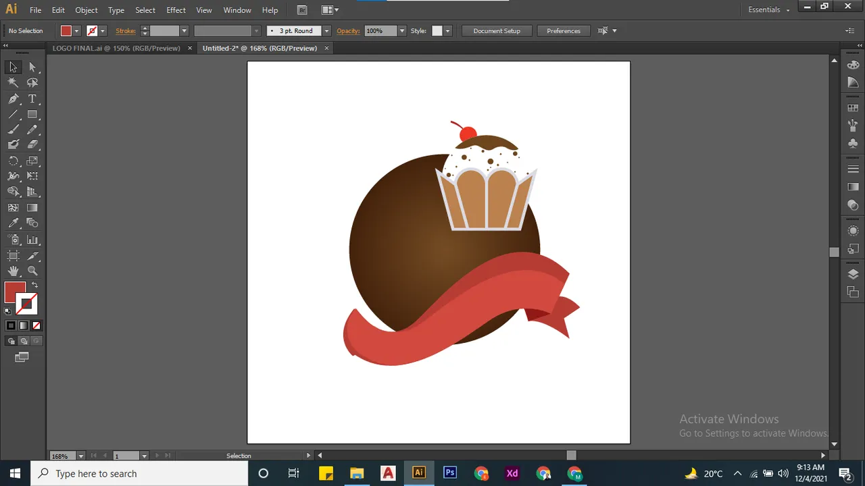The height and width of the screenshot is (486, 865).
Task: Open the Swatches panel icon
Action: click(x=853, y=108)
